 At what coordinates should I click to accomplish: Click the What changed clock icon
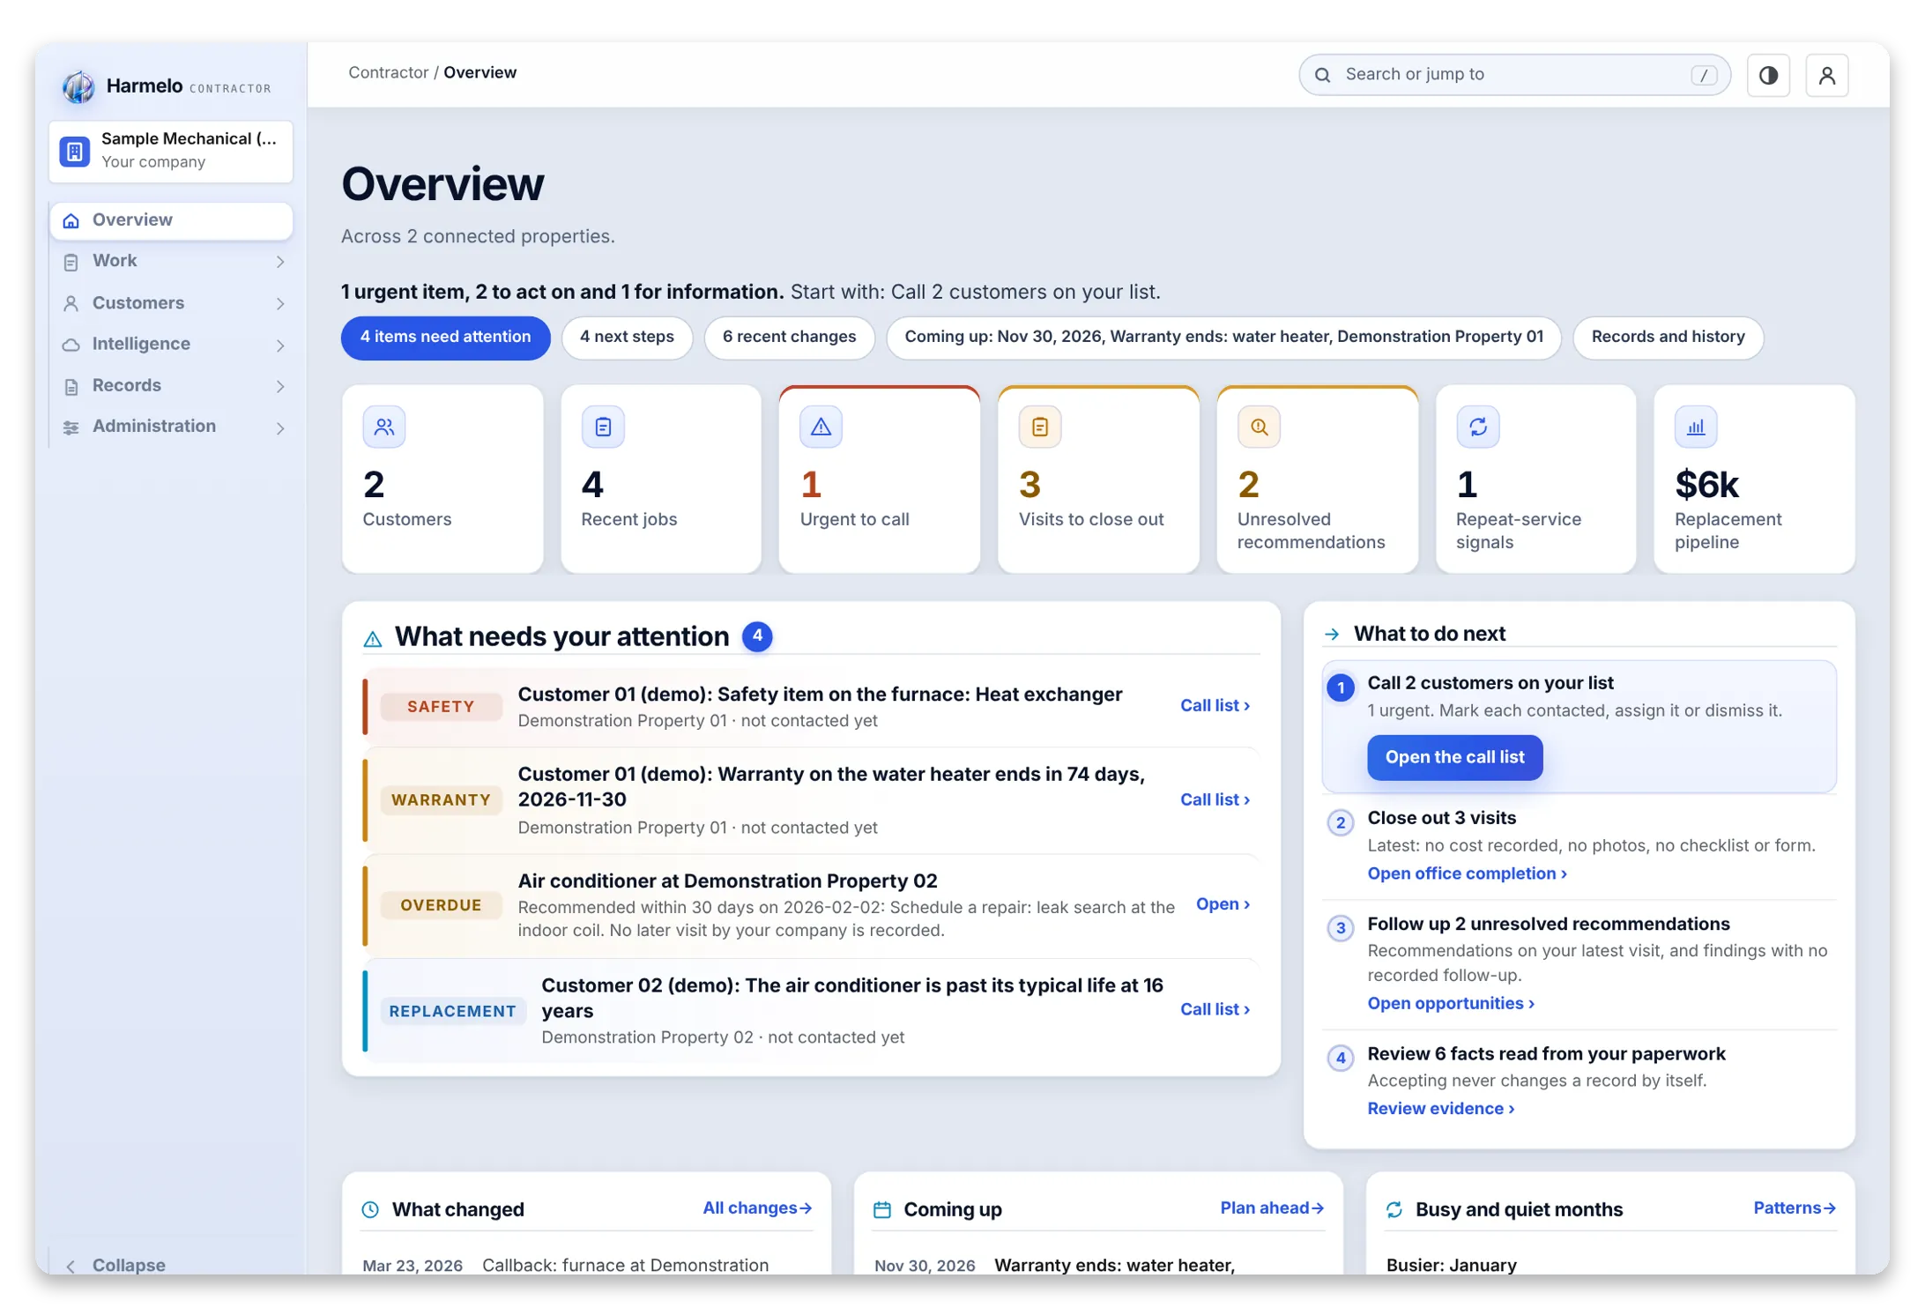[x=370, y=1209]
